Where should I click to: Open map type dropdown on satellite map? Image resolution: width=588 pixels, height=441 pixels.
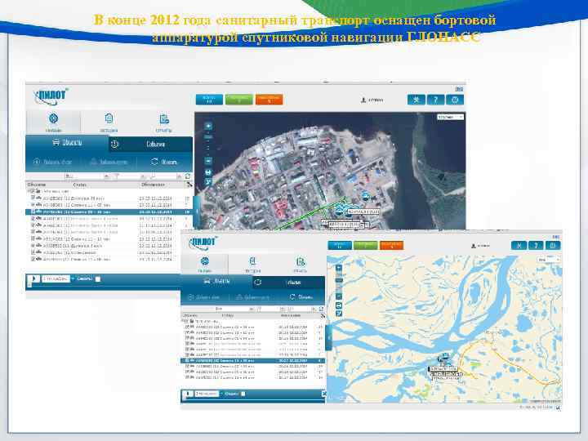point(450,117)
